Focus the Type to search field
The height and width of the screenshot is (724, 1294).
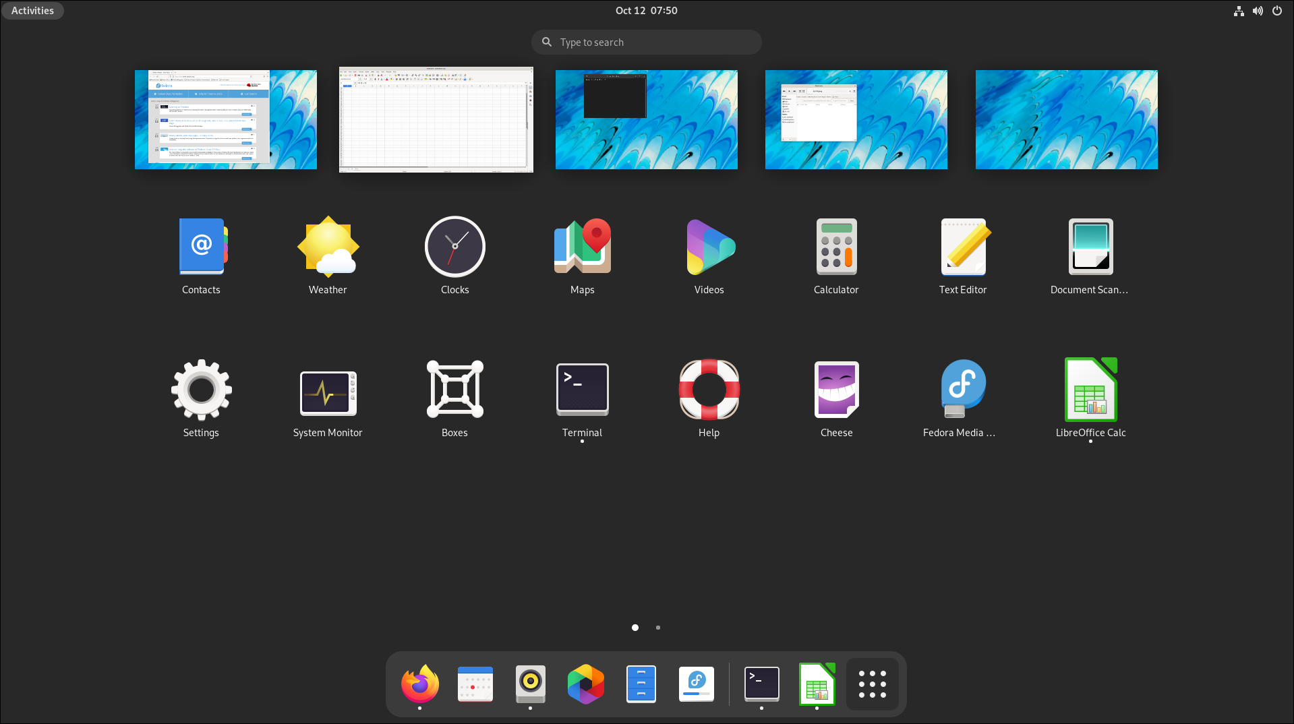click(x=646, y=42)
